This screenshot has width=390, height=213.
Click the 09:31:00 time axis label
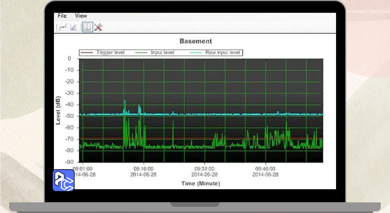(x=204, y=169)
